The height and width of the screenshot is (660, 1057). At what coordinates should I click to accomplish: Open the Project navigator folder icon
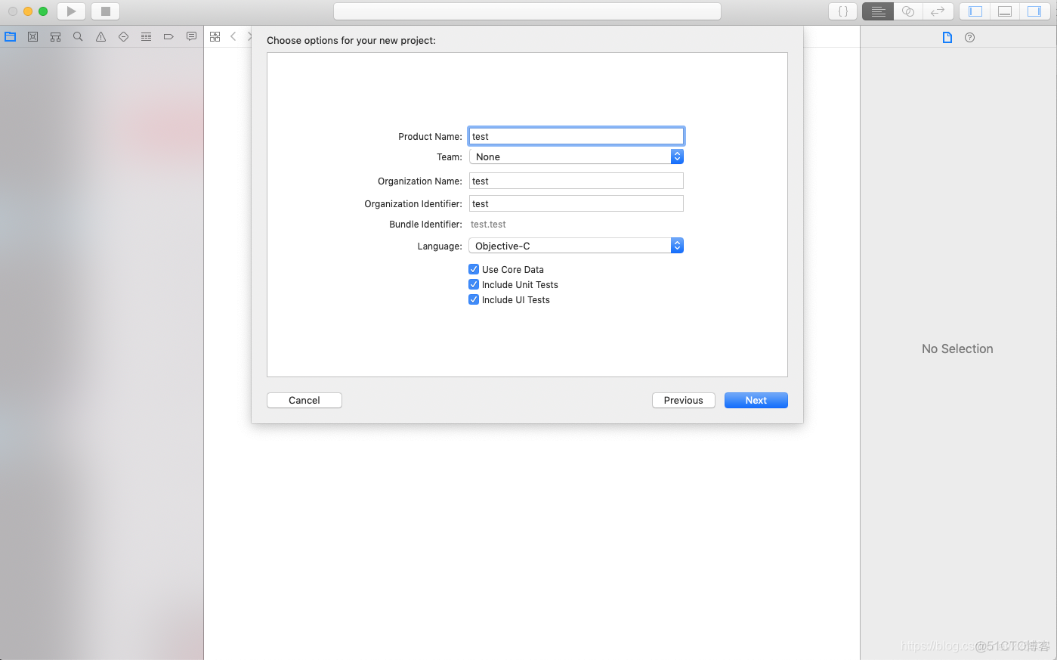11,36
